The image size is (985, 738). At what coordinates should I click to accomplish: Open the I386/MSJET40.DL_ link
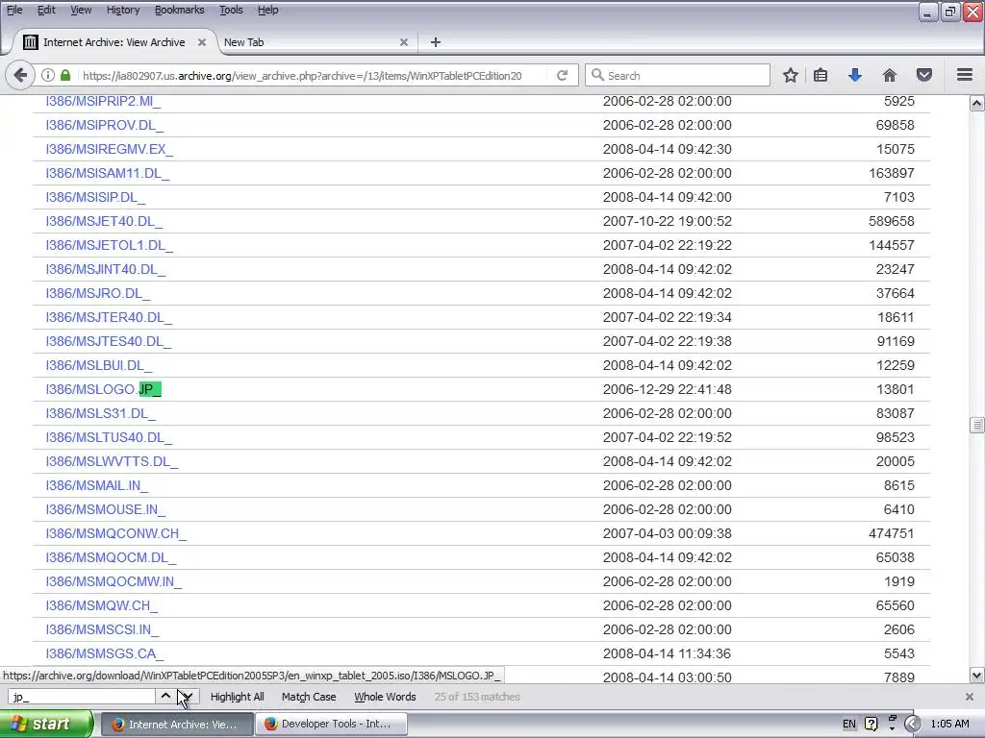point(104,221)
